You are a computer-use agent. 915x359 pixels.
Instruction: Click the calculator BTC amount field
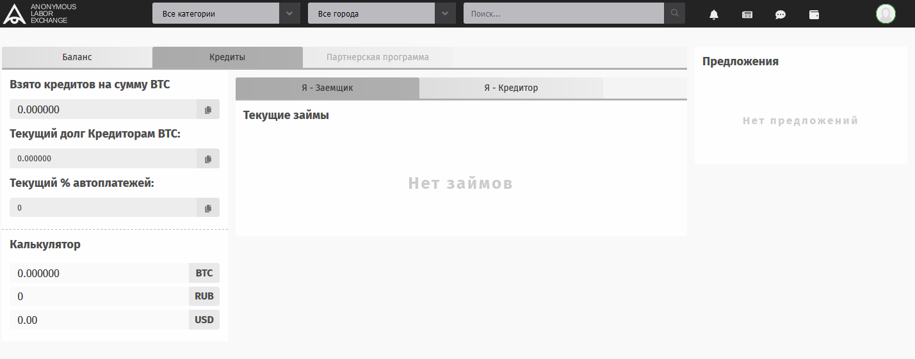(99, 273)
